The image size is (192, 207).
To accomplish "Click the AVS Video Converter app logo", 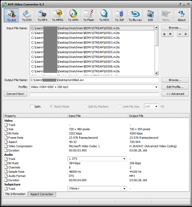I will pyautogui.click(x=4, y=5).
